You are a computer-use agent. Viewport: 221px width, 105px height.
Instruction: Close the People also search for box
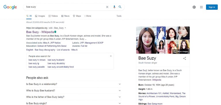(111, 56)
